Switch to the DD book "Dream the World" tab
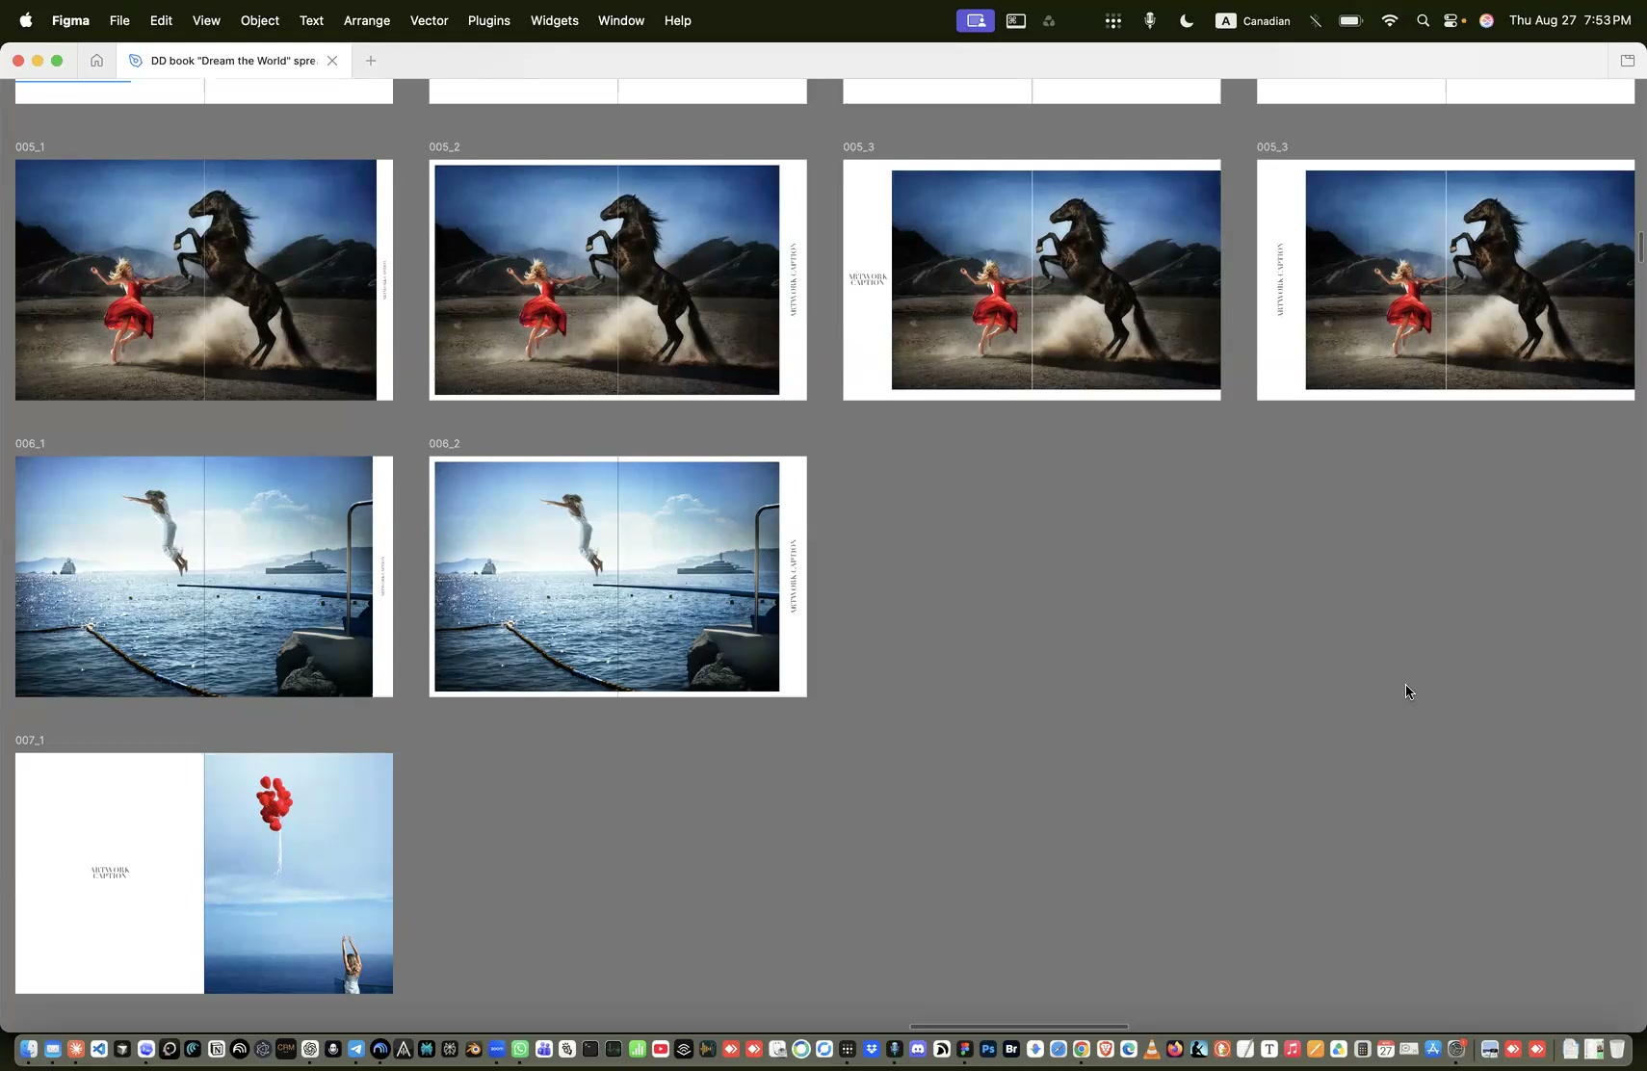The height and width of the screenshot is (1071, 1647). tap(233, 61)
